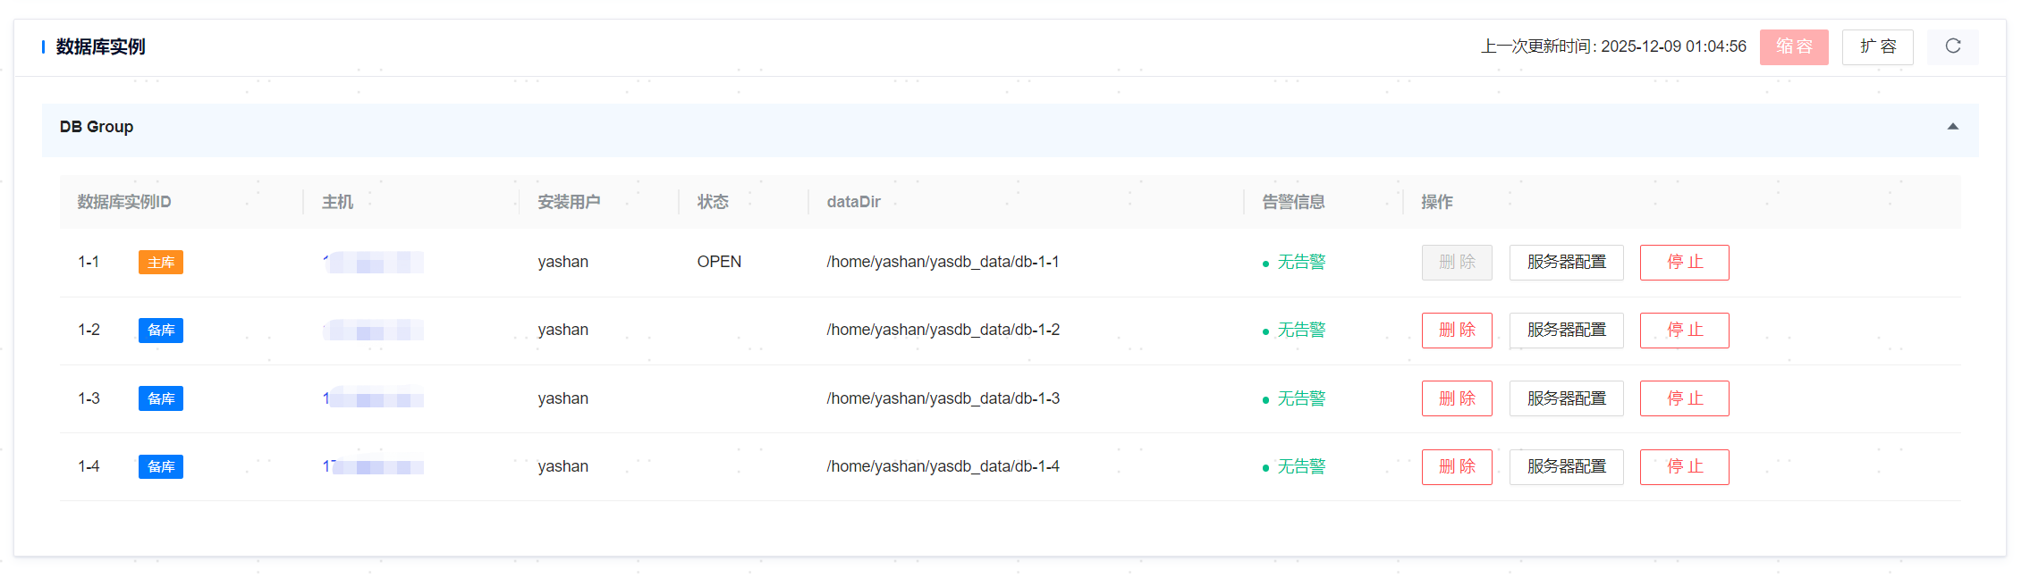
Task: Stop database instance 1-2
Action: coord(1684,331)
